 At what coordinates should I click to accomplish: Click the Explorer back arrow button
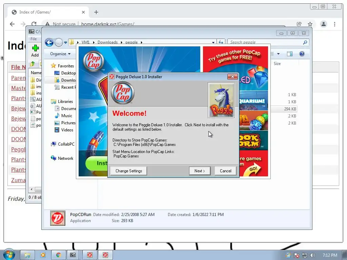pyautogui.click(x=49, y=42)
